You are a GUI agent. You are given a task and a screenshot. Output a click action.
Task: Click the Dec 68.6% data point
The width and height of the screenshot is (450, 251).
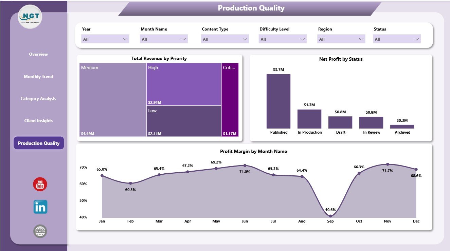pyautogui.click(x=416, y=169)
